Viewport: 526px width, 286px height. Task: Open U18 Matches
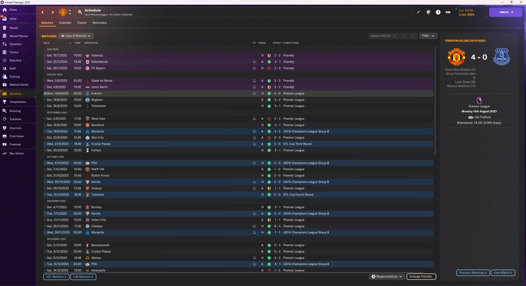click(83, 277)
